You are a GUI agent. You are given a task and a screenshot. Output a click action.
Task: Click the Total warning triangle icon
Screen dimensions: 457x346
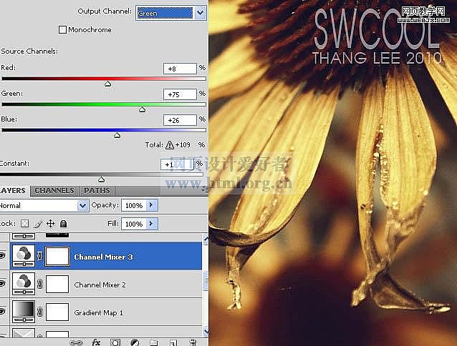tap(169, 145)
